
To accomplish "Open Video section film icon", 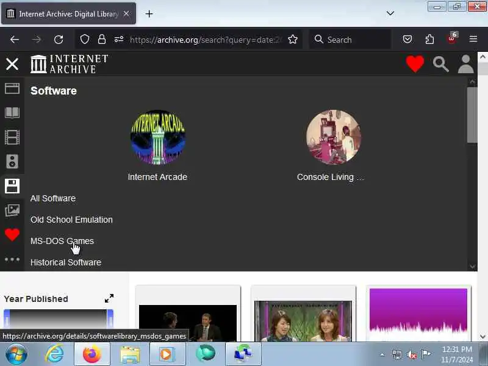I will [12, 137].
